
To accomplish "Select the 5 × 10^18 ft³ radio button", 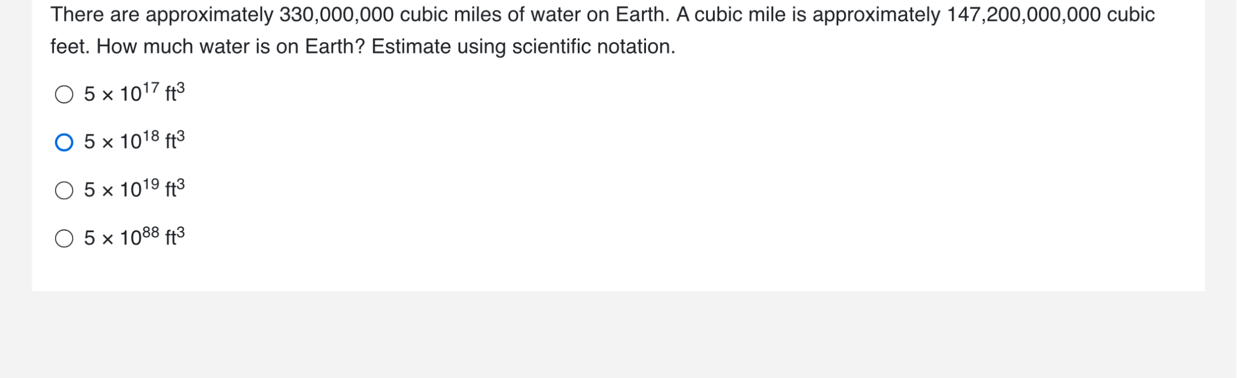I will click(64, 142).
